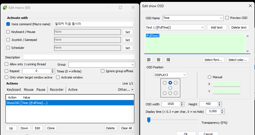The image size is (255, 135).
Task: Increase Display time stepper
Action: pos(222,110)
